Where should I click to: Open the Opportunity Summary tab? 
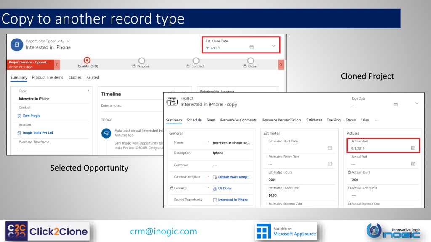pyautogui.click(x=19, y=77)
